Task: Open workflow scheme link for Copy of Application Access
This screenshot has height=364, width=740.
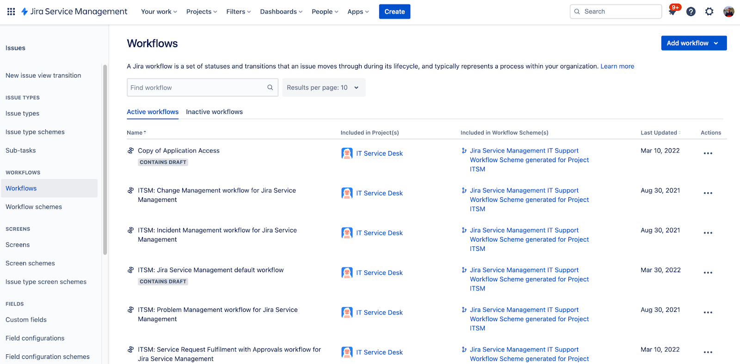Action: pos(529,160)
